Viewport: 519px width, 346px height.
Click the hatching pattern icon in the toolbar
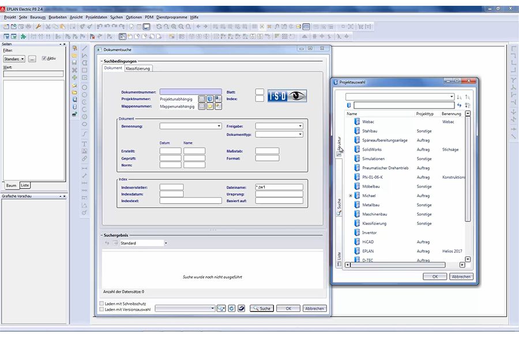[284, 36]
